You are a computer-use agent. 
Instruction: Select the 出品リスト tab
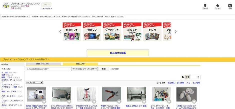pyautogui.click(x=80, y=64)
